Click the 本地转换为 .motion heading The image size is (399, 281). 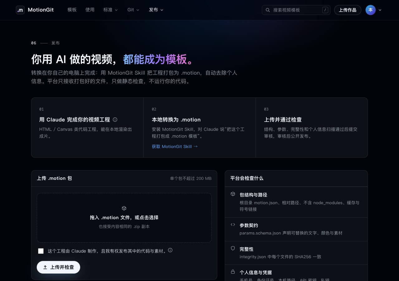point(176,120)
